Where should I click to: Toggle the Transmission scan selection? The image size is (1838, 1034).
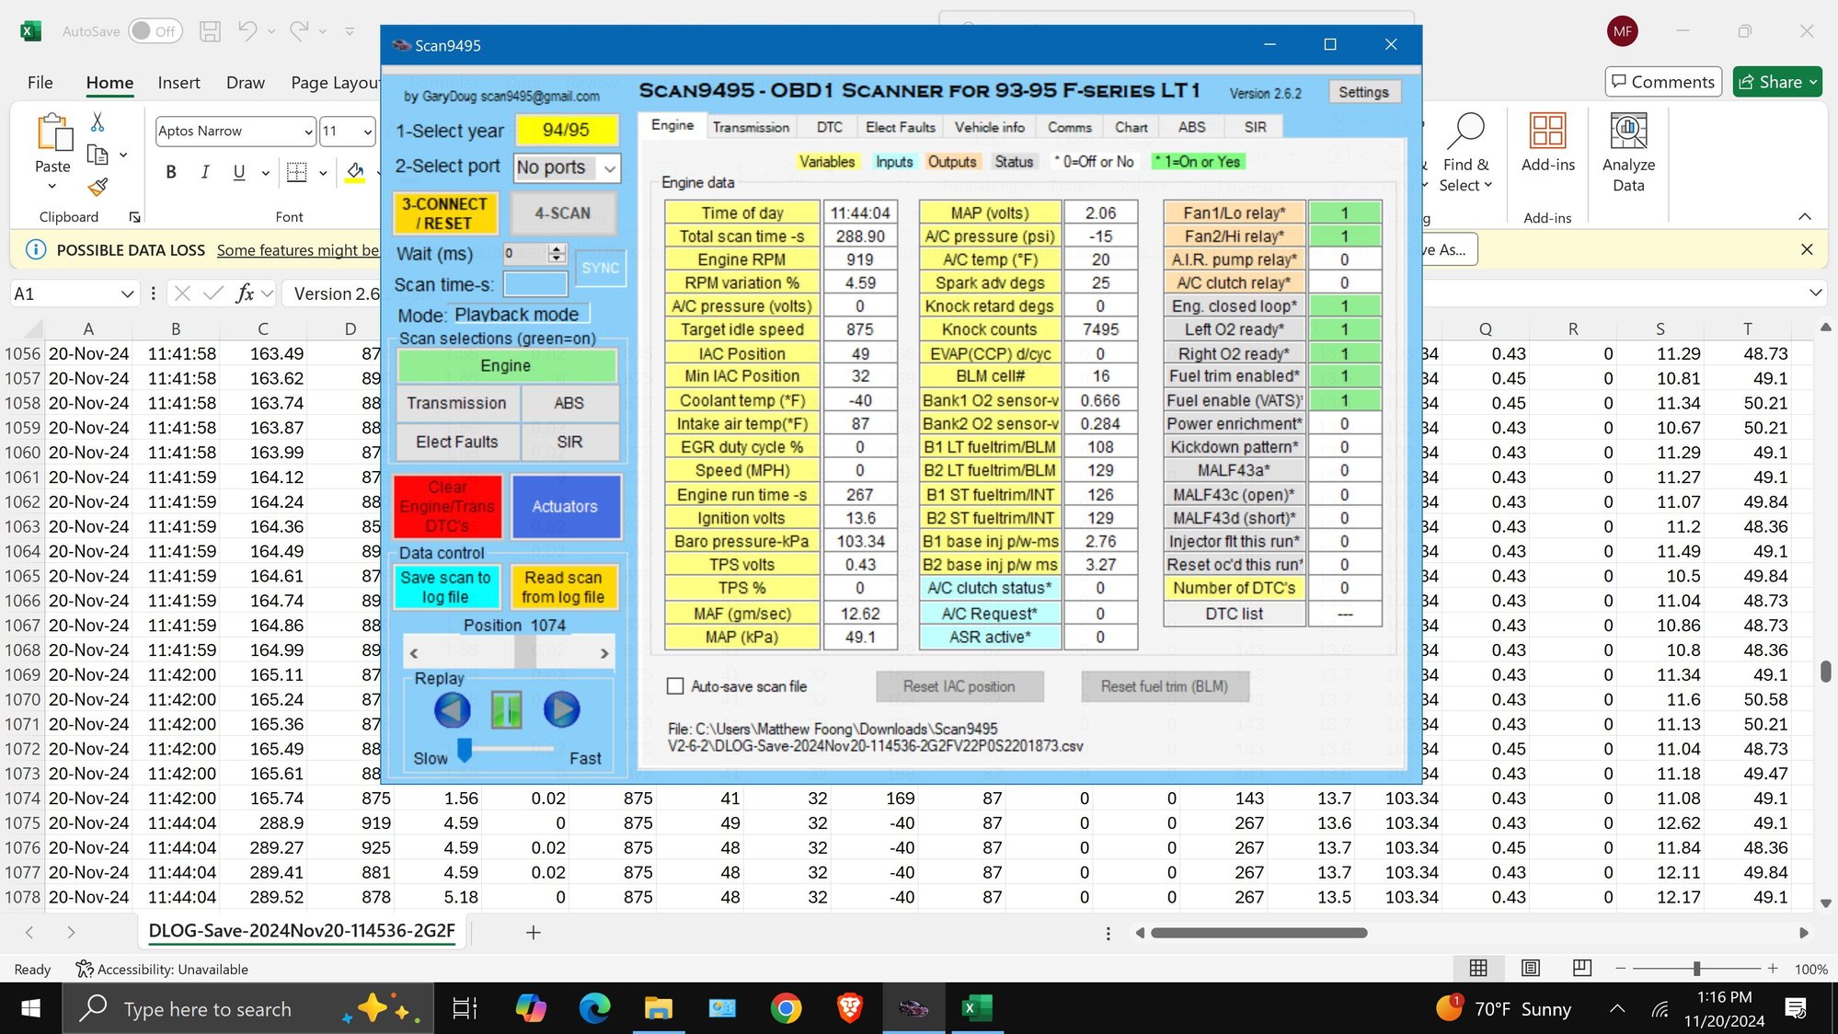pos(457,403)
